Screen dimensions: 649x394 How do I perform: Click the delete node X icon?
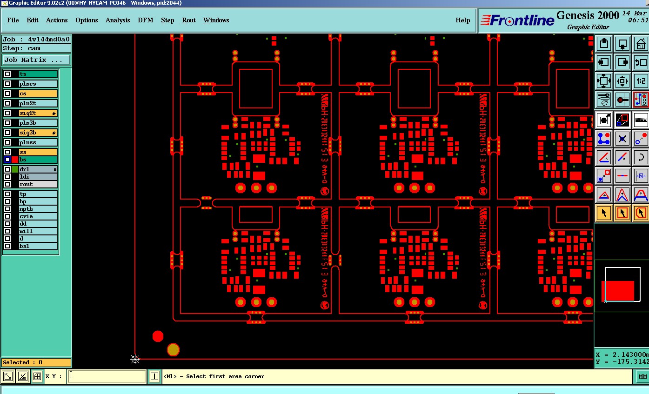coord(622,139)
